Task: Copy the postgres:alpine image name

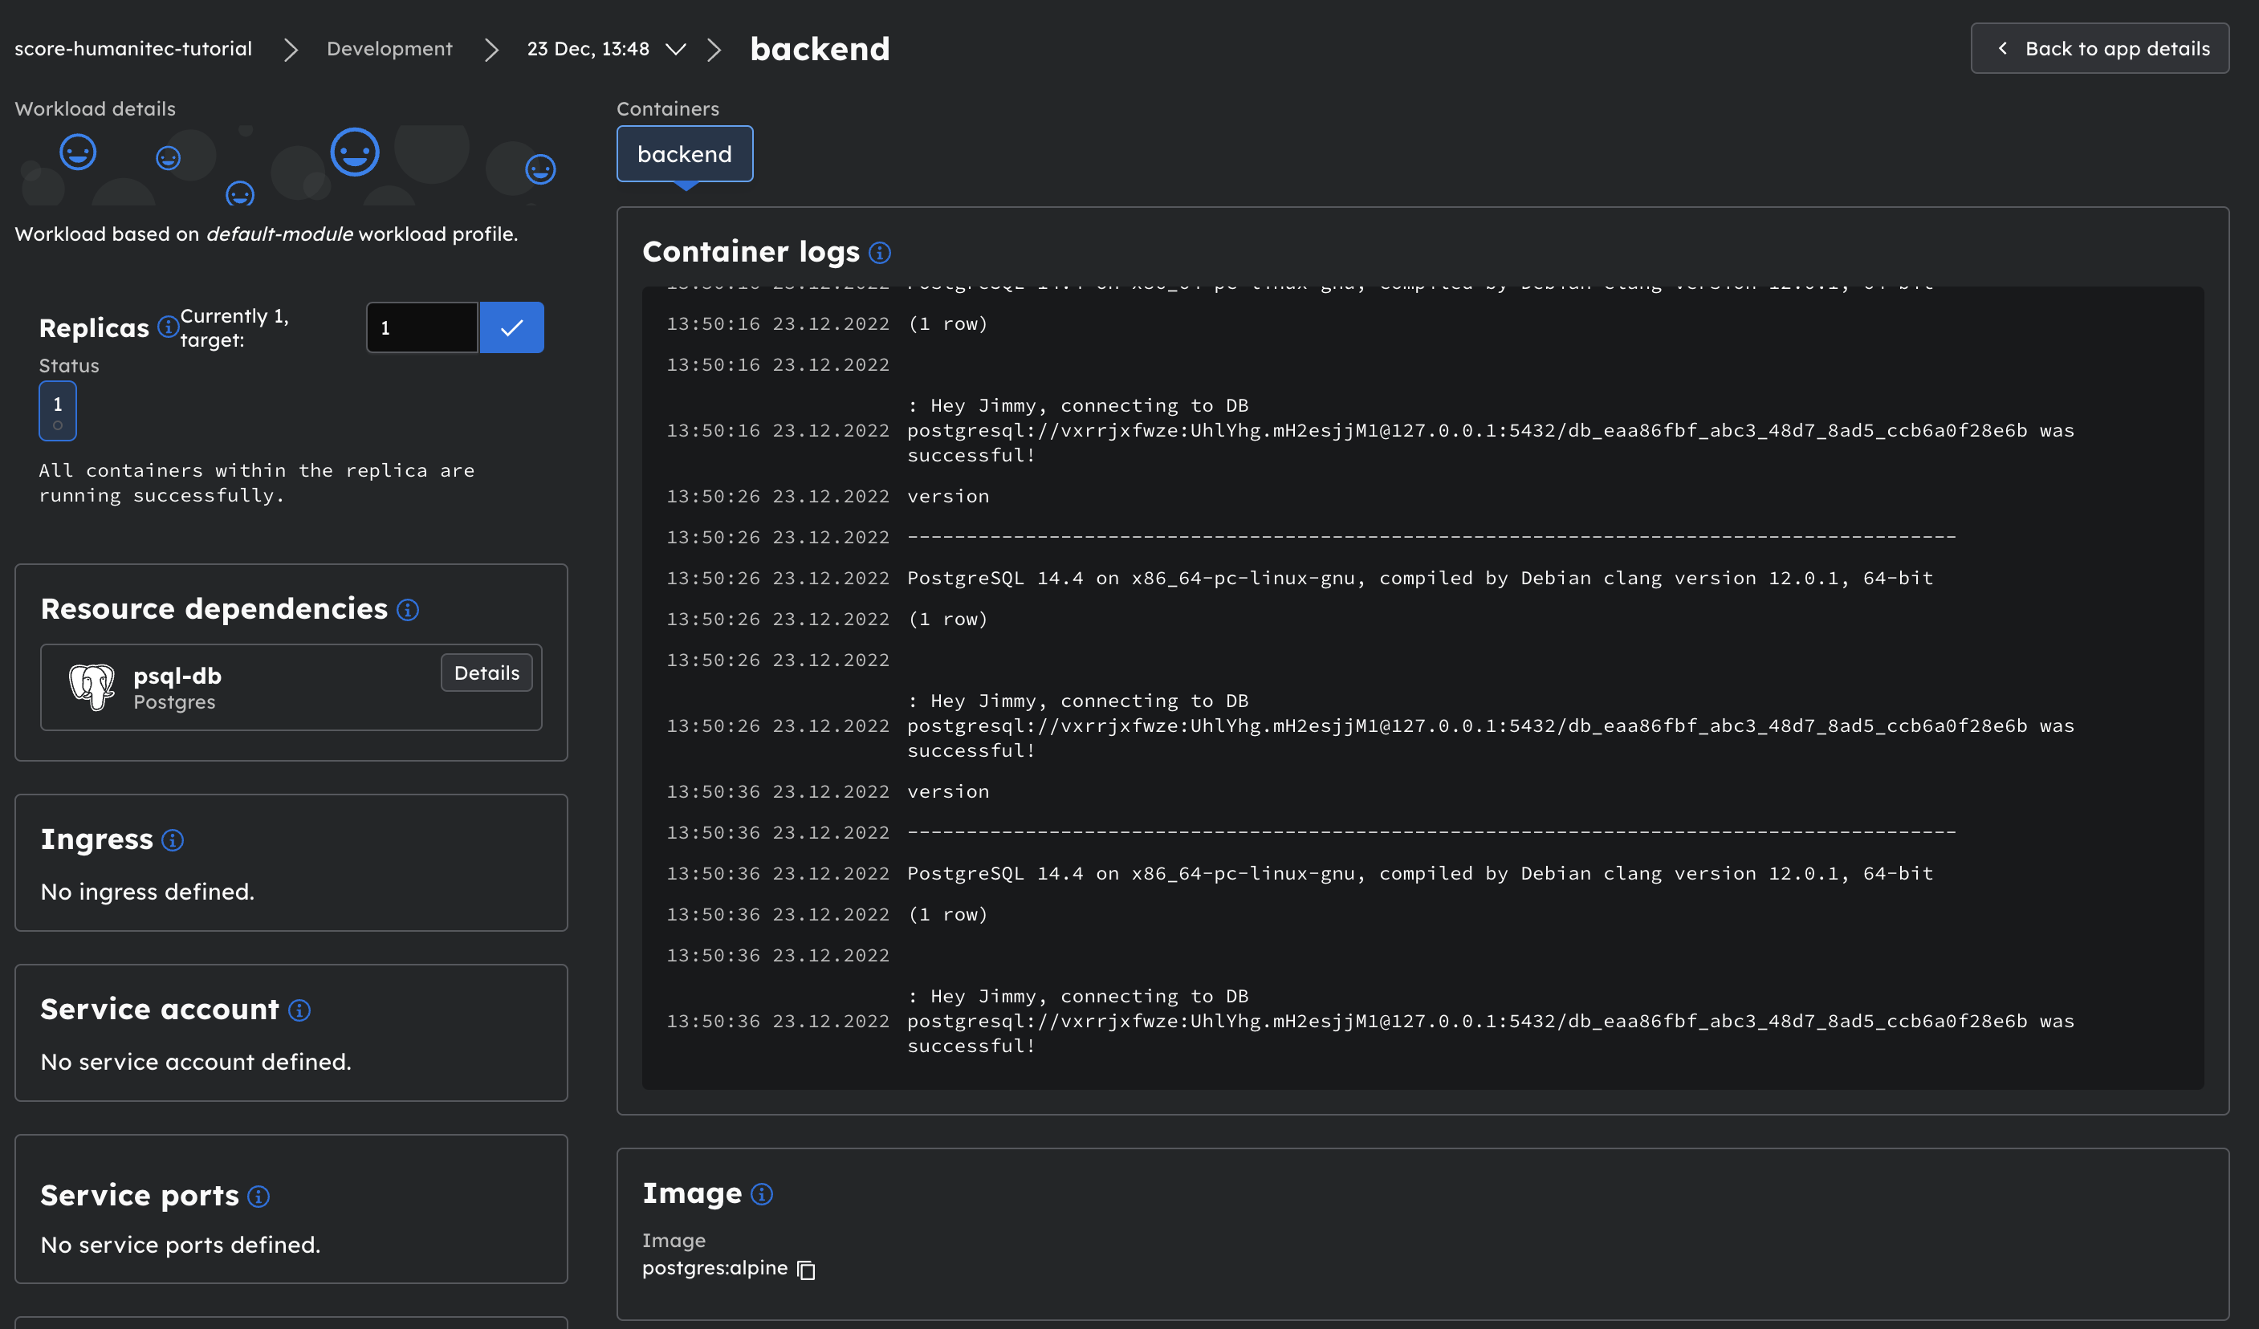Action: [x=805, y=1269]
